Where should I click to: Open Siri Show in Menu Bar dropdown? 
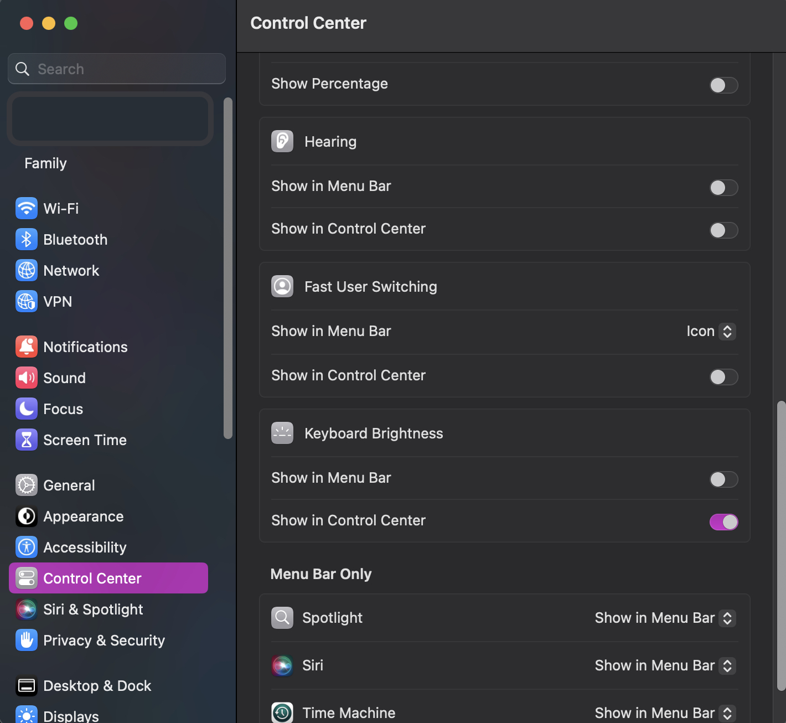point(665,665)
